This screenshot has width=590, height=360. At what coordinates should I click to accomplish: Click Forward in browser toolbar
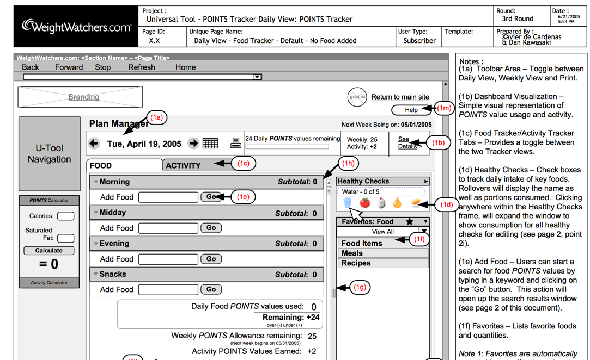(x=69, y=67)
